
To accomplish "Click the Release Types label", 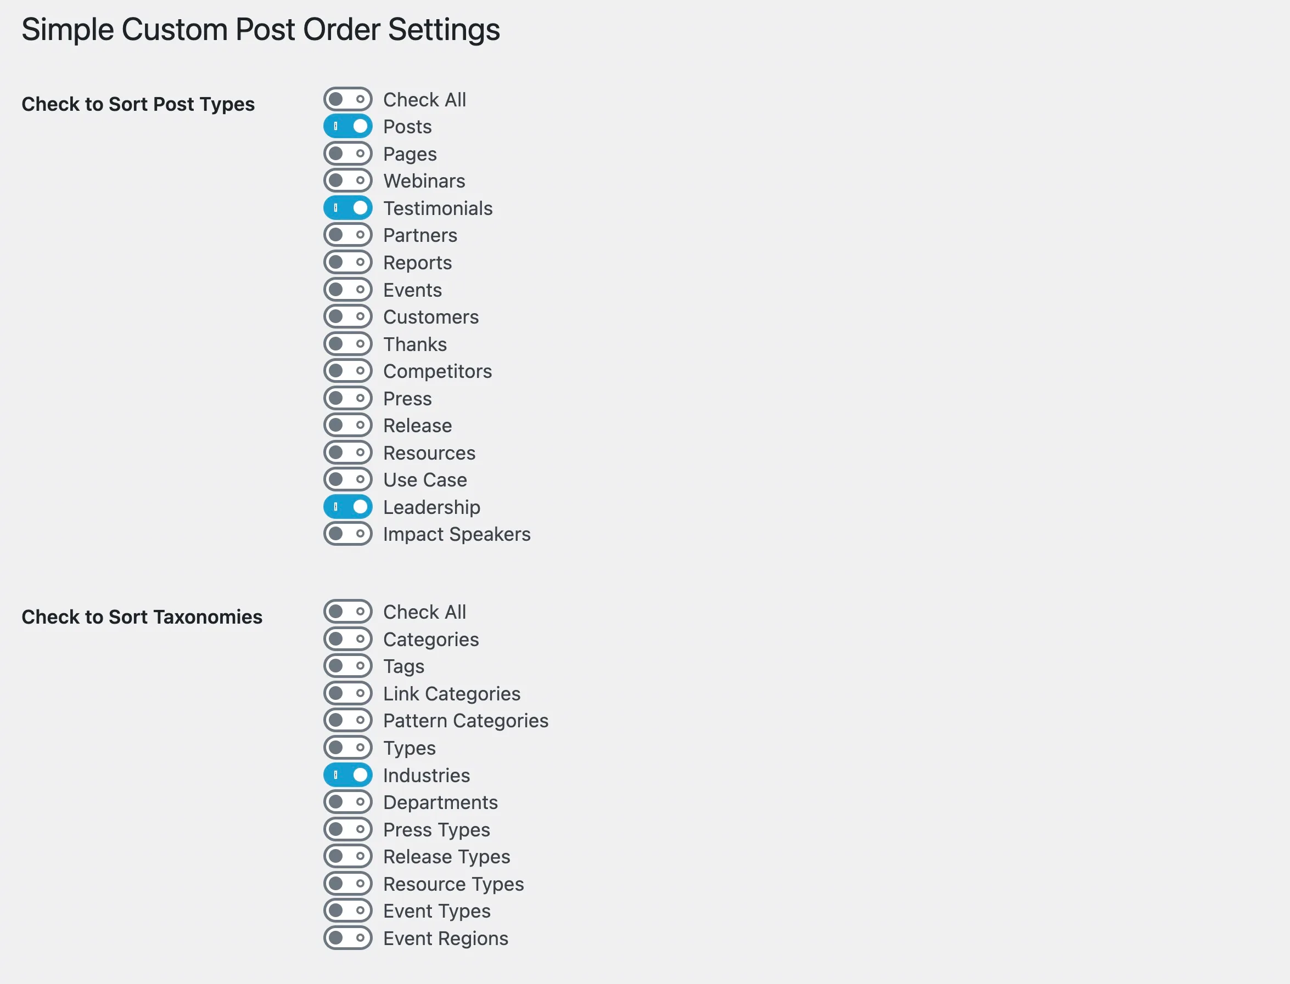I will (x=446, y=856).
